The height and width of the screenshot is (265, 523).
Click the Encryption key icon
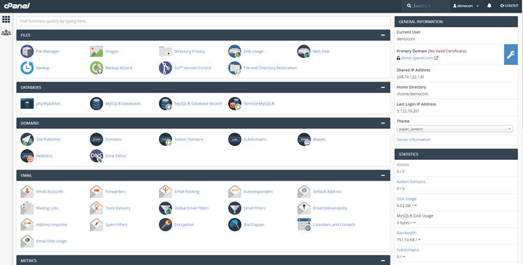tap(165, 225)
